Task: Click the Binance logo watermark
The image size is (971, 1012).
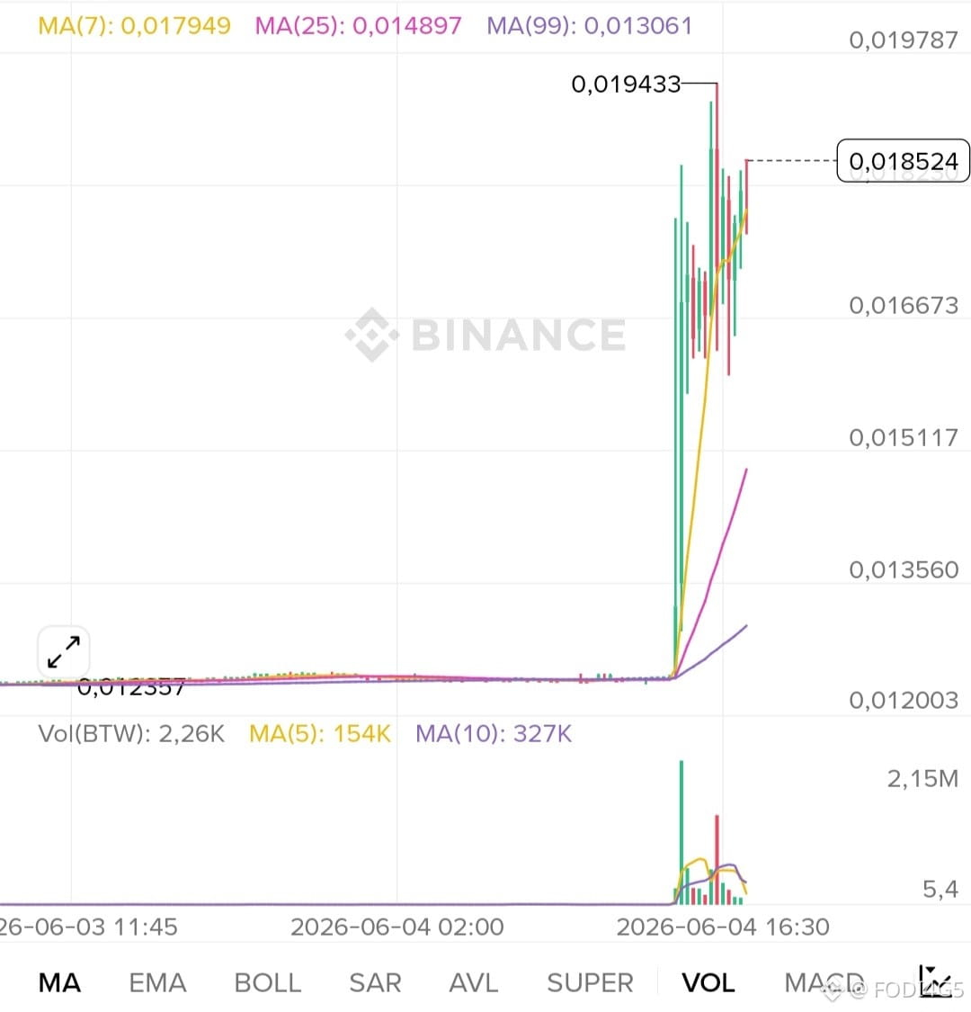Action: pyautogui.click(x=485, y=335)
